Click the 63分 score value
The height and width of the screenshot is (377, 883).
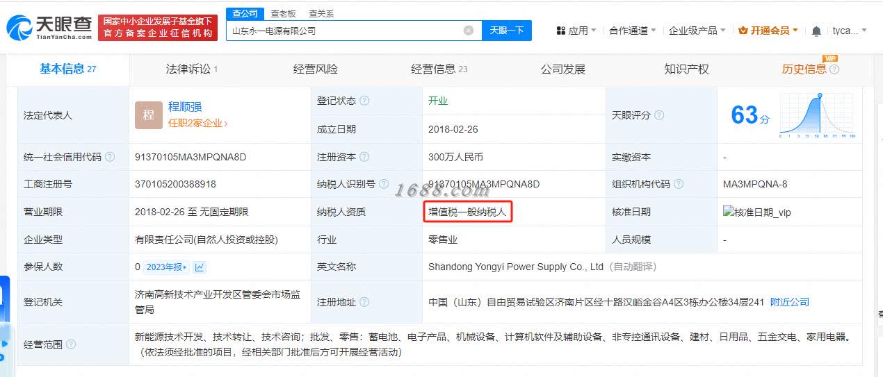[x=750, y=115]
